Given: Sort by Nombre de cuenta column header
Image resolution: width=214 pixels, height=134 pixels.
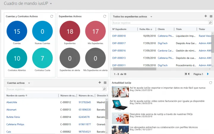Looking at the screenshot, I should pos(17,96).
